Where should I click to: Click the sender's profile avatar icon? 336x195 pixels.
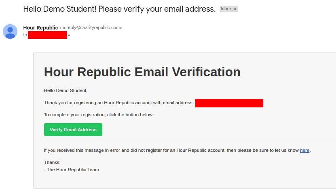[10, 31]
